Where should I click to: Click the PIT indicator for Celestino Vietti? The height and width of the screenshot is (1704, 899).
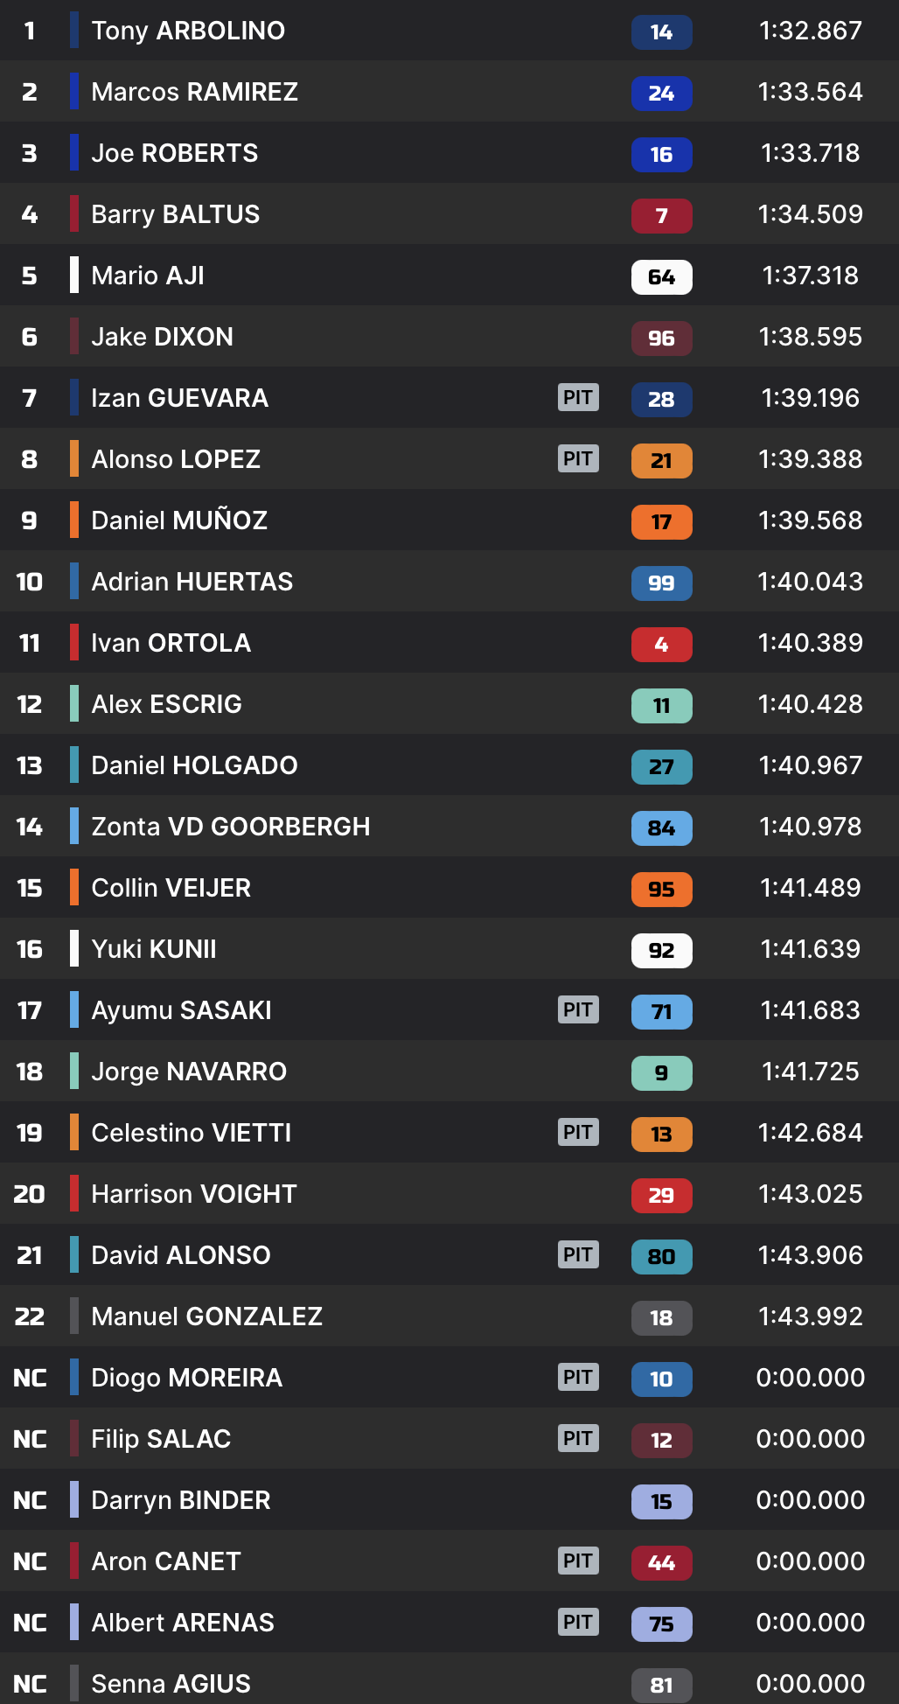tap(578, 1132)
